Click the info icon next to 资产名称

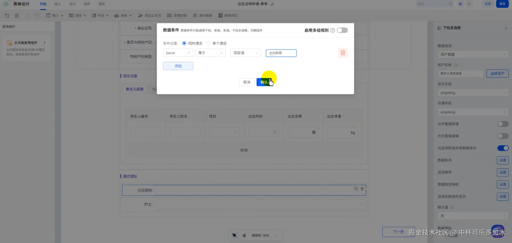[456, 65]
